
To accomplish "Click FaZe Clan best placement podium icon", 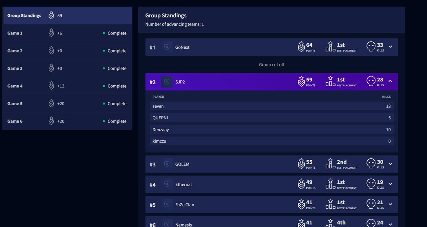I will 330,204.
